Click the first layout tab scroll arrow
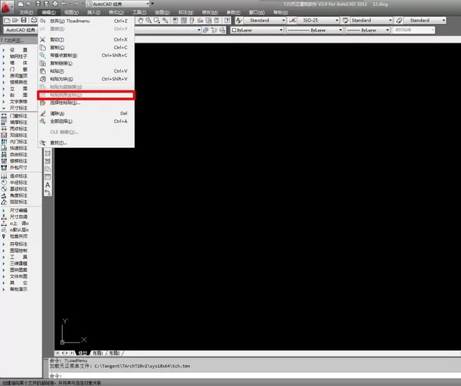461x386 pixels. pyautogui.click(x=57, y=353)
